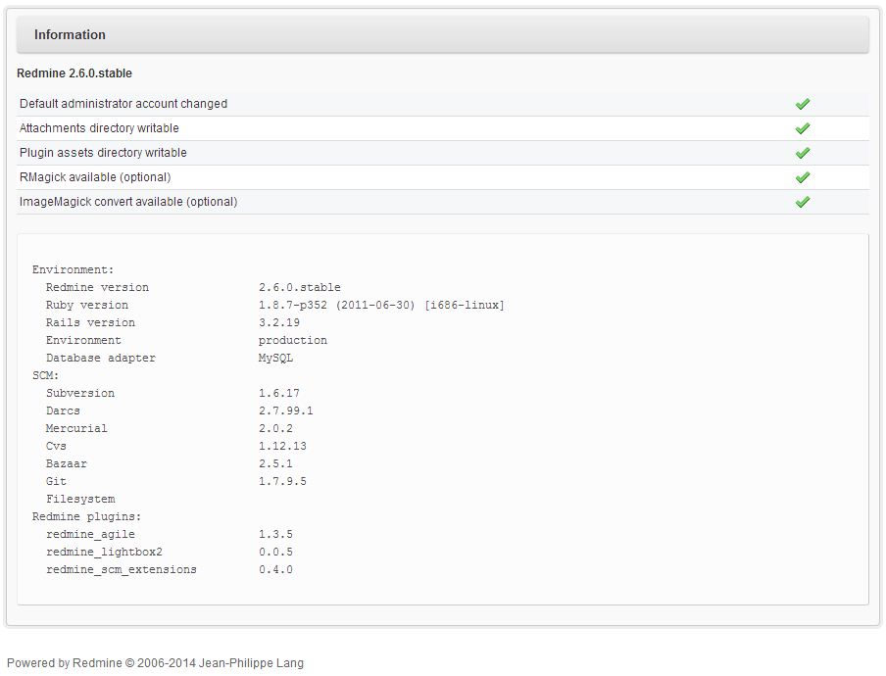The width and height of the screenshot is (886, 676).
Task: Click the Information panel header
Action: 442,34
